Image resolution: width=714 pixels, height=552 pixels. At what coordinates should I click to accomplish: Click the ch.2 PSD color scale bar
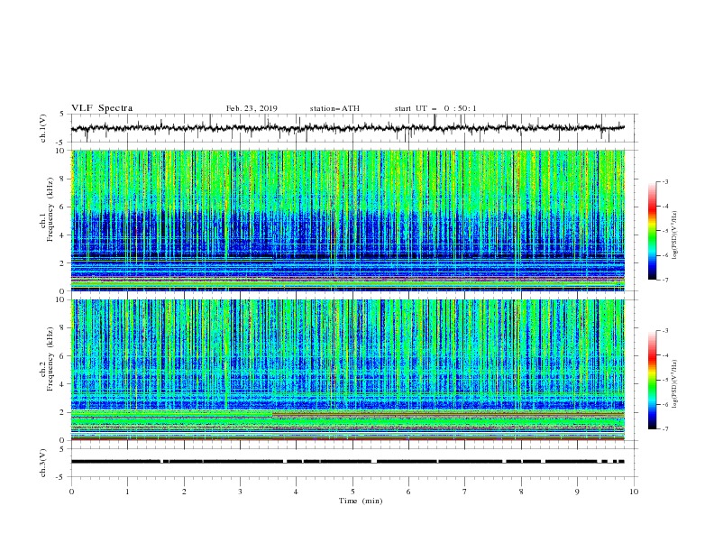pos(652,380)
